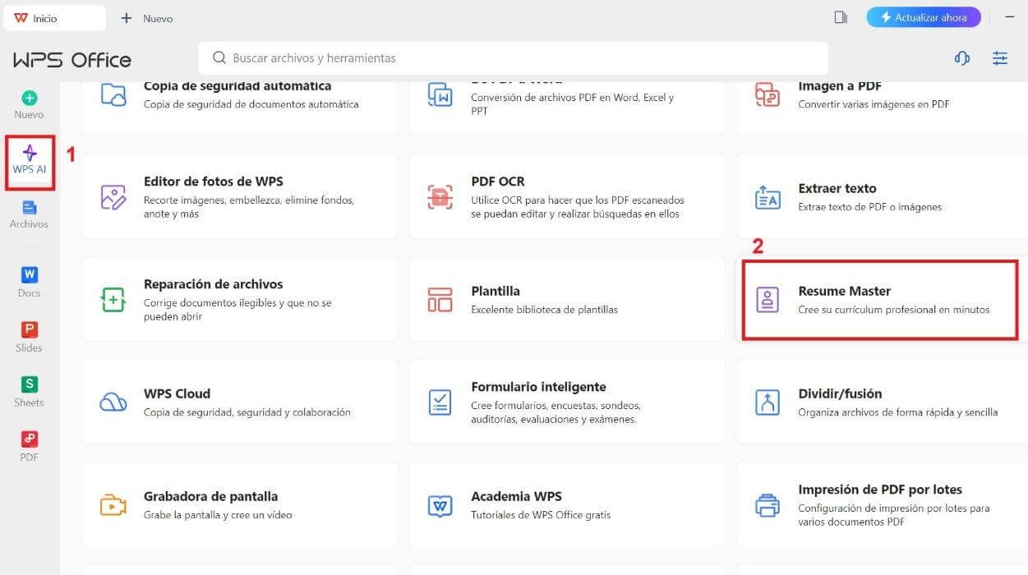This screenshot has height=575, width=1028.
Task: Click 'Excelente biblioteca de plantillas' text
Action: [x=544, y=310]
